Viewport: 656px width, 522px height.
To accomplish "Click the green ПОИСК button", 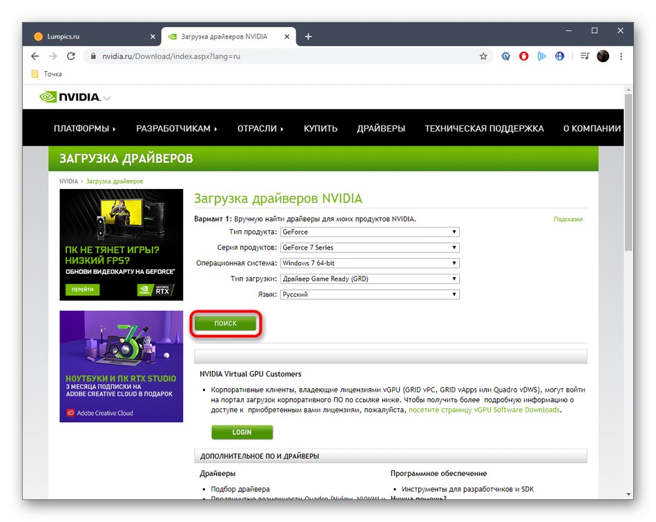I will (x=226, y=323).
